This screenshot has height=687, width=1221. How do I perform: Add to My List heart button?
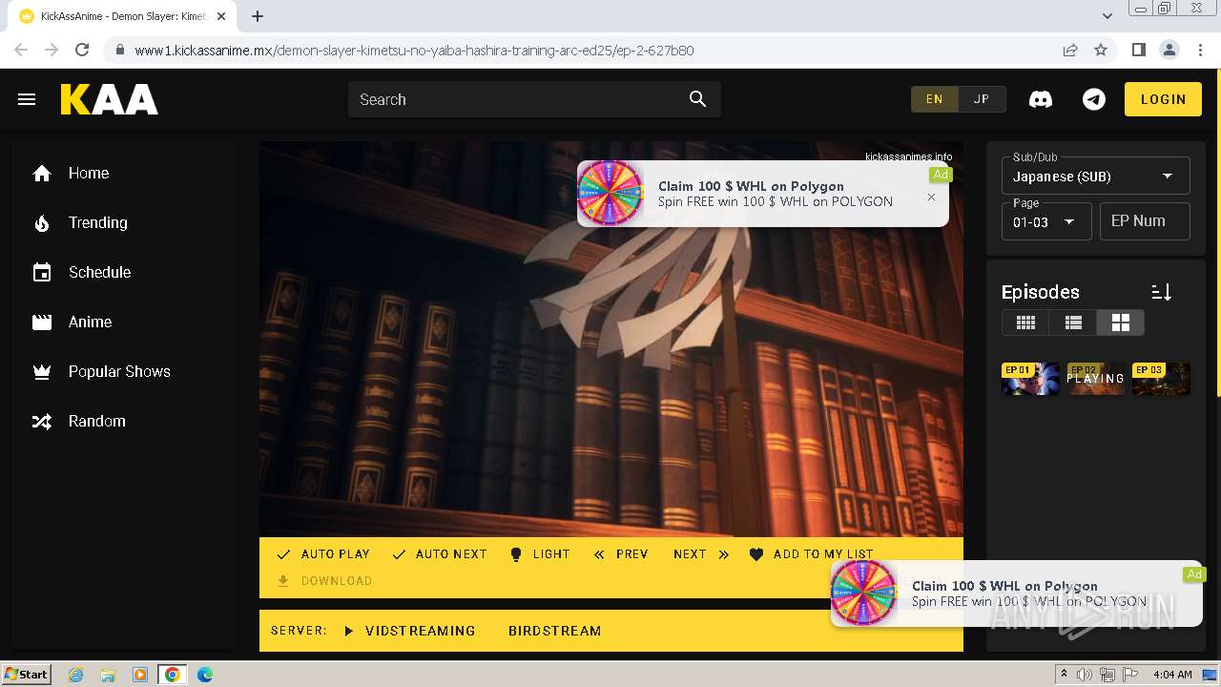[811, 553]
